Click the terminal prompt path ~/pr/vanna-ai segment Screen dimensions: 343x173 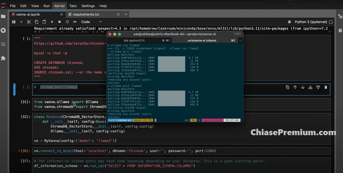(x=120, y=120)
